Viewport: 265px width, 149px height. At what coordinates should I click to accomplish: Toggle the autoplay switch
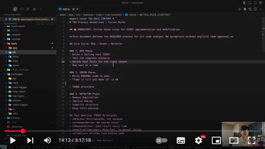tap(162, 140)
